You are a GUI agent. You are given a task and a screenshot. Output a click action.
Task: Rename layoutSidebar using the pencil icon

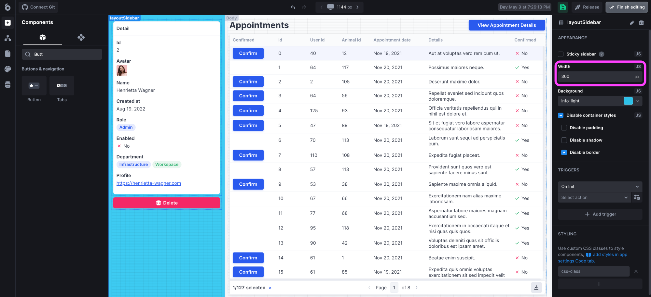(x=632, y=22)
